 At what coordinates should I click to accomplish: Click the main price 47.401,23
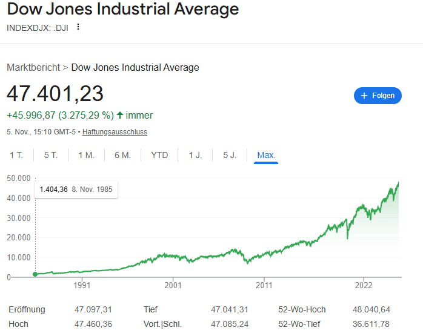coord(55,94)
